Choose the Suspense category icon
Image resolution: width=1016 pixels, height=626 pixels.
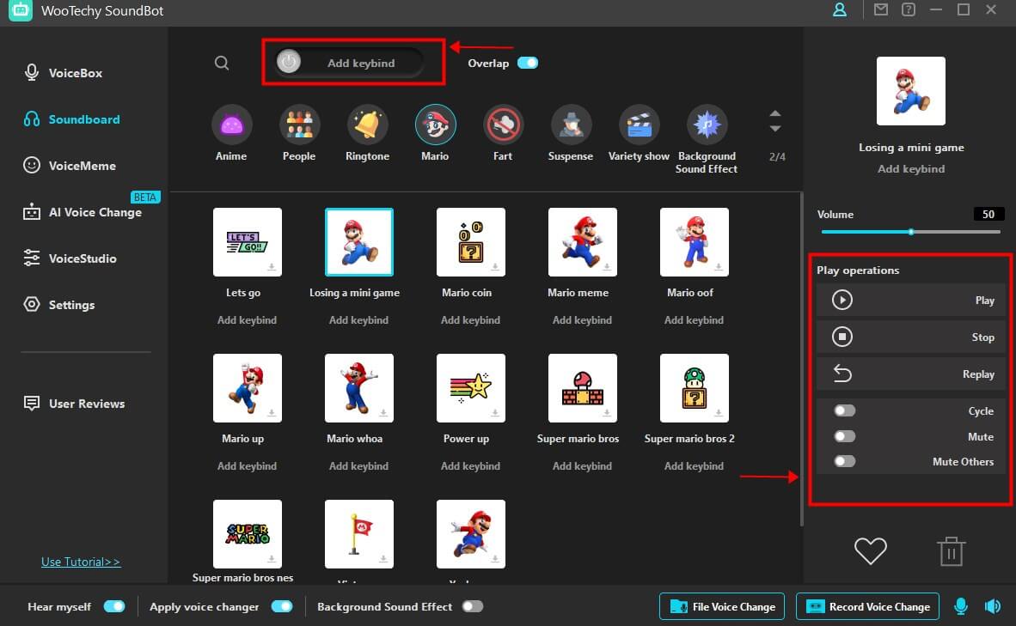(570, 125)
